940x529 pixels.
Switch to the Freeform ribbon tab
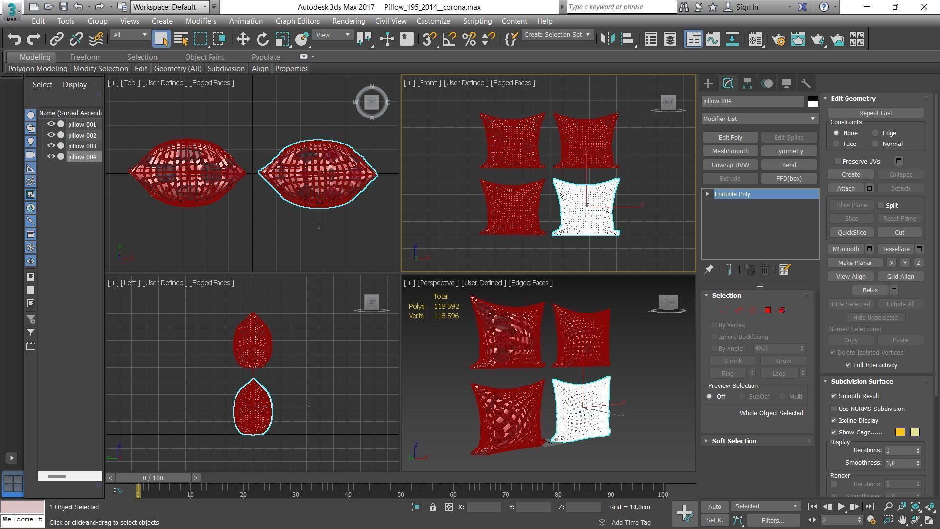point(85,57)
